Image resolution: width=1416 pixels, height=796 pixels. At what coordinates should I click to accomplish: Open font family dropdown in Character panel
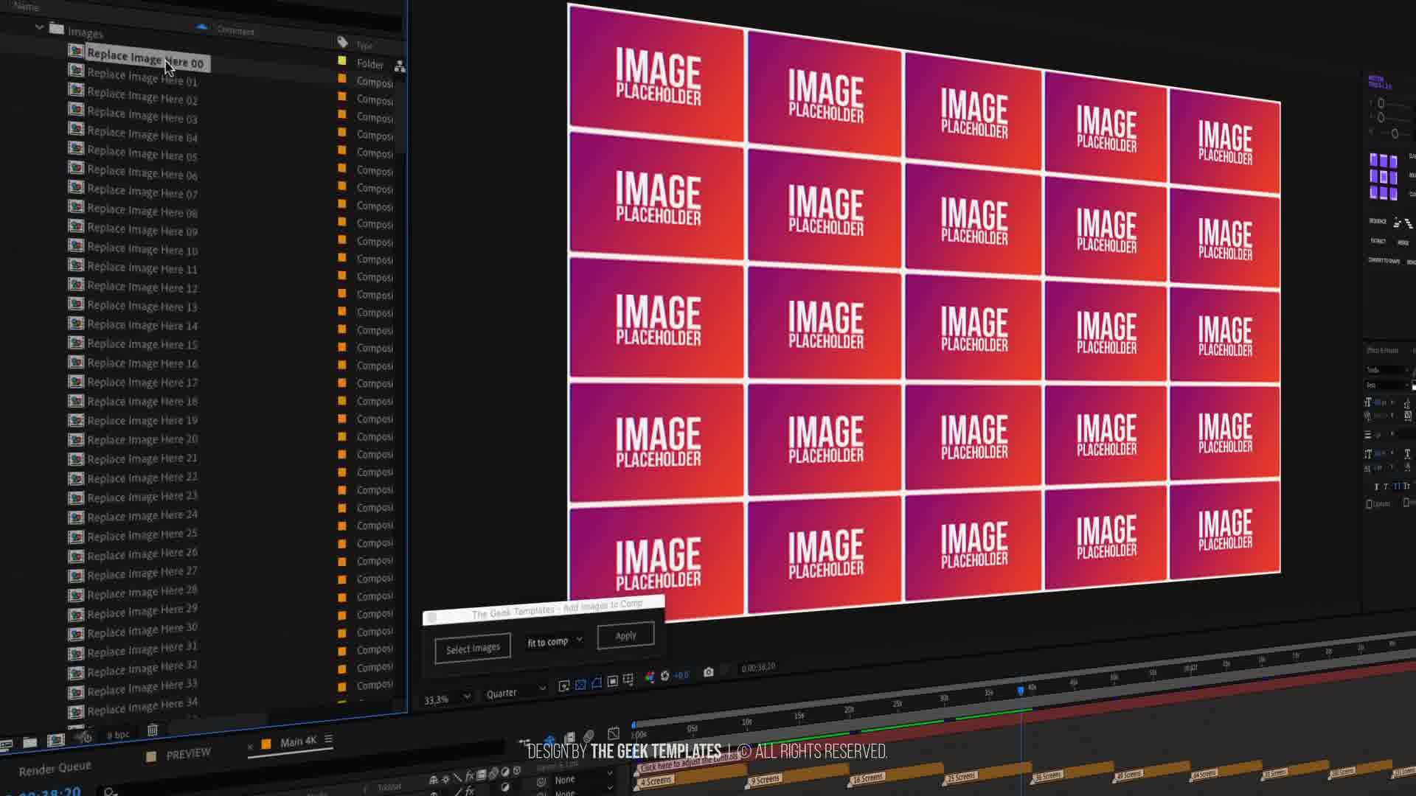click(1386, 369)
